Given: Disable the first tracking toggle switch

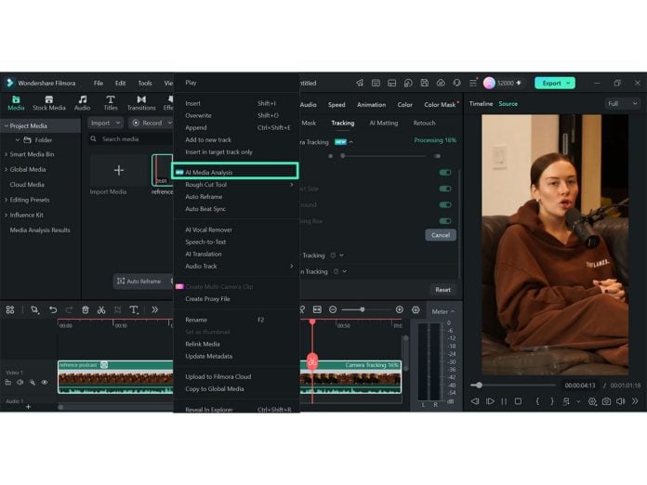Looking at the screenshot, I should [444, 173].
